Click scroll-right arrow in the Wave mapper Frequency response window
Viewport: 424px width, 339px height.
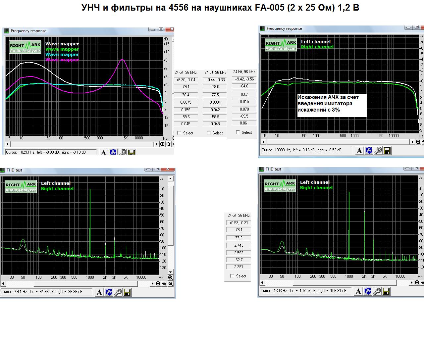(157, 144)
